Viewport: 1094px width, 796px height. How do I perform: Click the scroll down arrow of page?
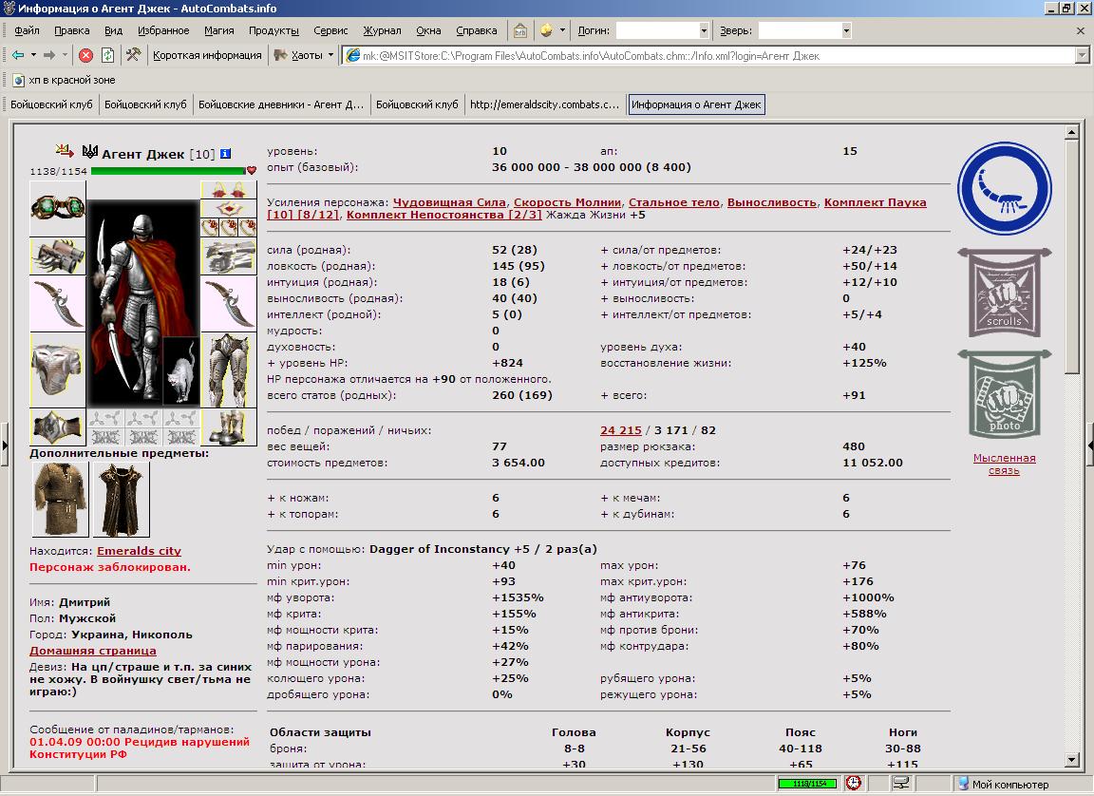pyautogui.click(x=1071, y=760)
